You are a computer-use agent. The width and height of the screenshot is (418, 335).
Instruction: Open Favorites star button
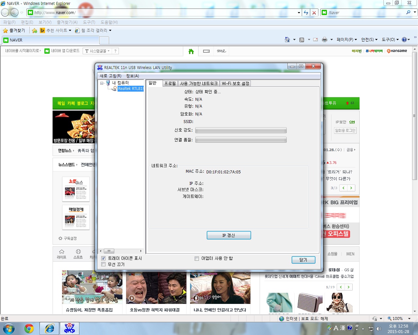click(14, 30)
